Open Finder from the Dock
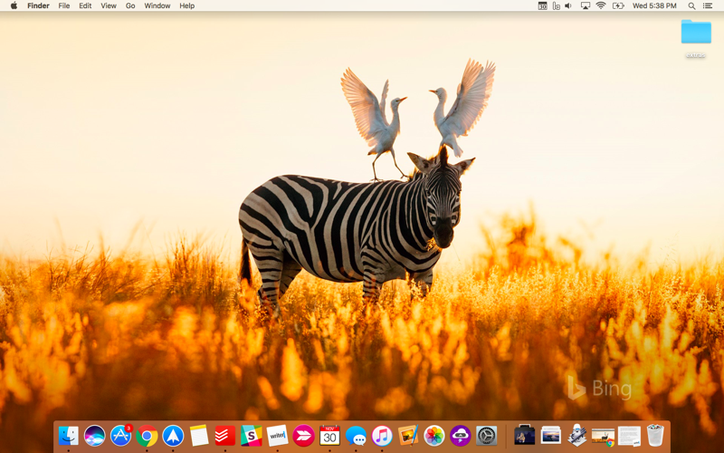This screenshot has height=453, width=724. pos(69,436)
